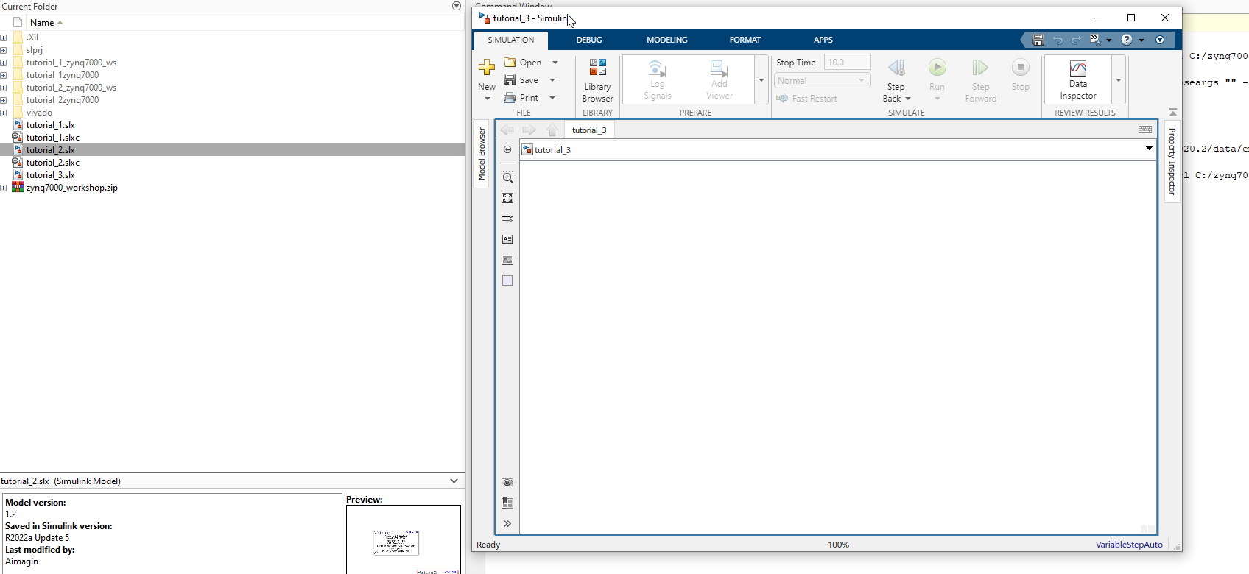The image size is (1249, 574).
Task: Open Current Folder panel actions menu
Action: click(x=457, y=6)
